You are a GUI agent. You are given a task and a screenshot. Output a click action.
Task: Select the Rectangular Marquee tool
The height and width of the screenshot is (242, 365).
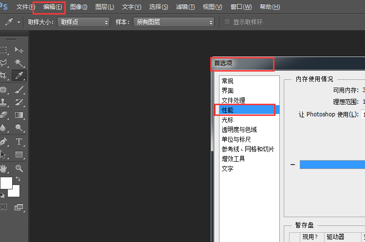pyautogui.click(x=3, y=50)
